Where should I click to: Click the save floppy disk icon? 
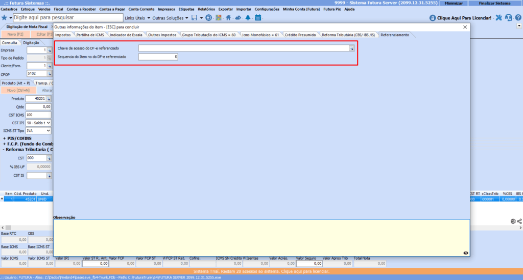[195, 18]
